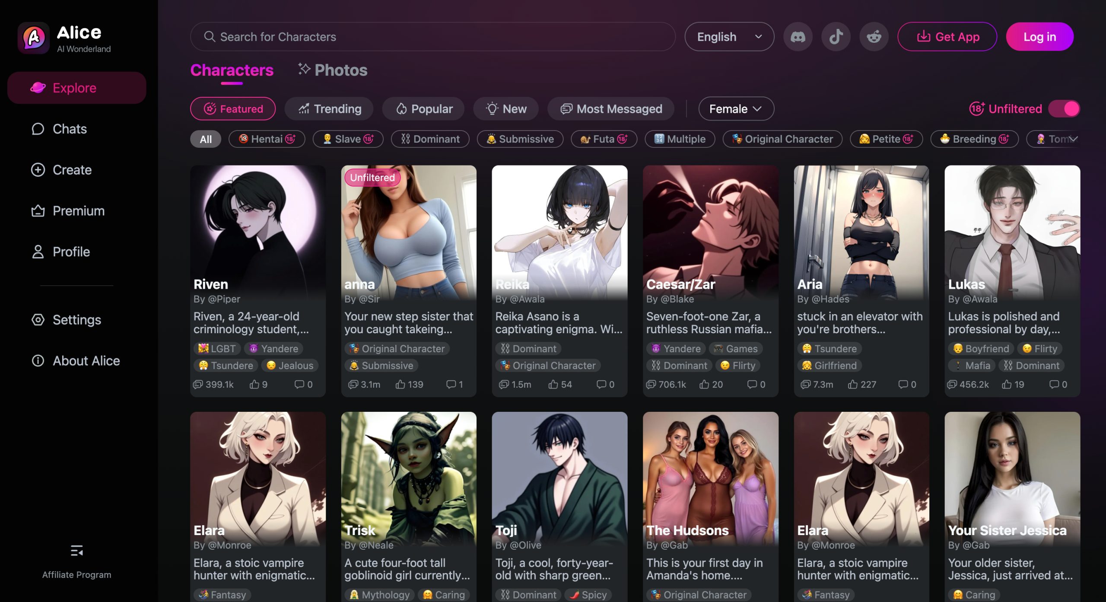Open the English language dropdown
1106x602 pixels.
(x=729, y=37)
